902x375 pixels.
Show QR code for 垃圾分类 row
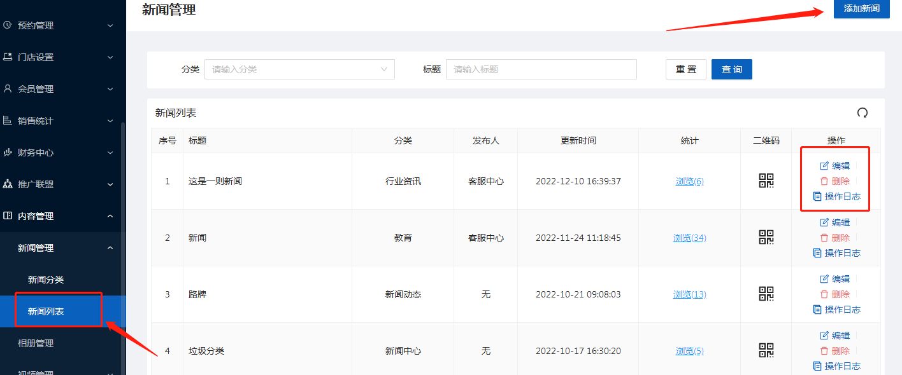point(766,351)
